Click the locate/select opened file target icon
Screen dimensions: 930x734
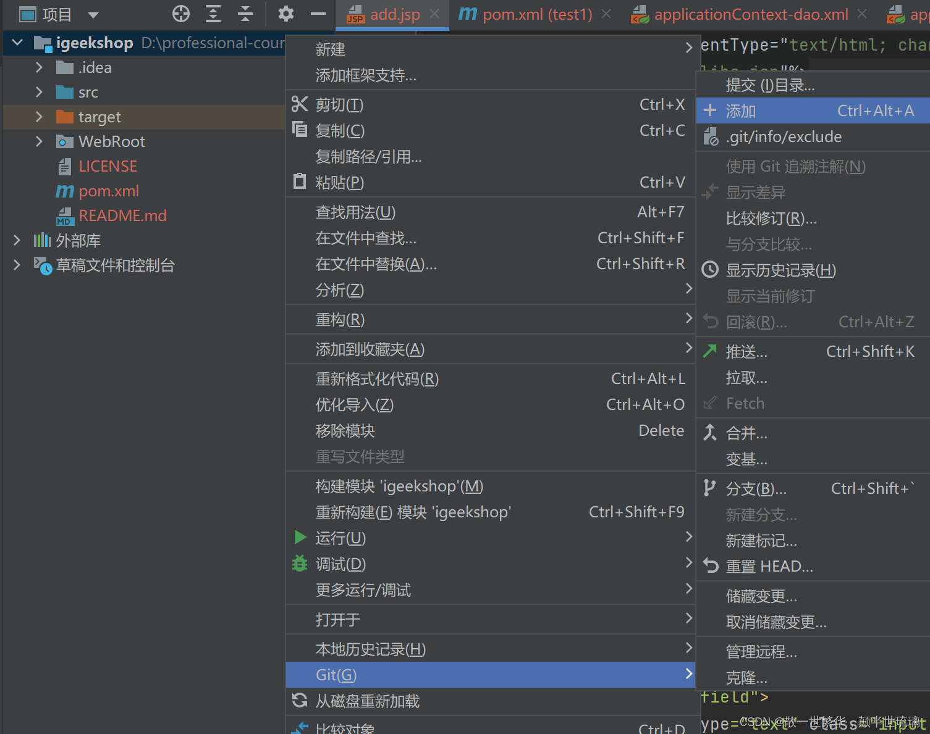(181, 14)
